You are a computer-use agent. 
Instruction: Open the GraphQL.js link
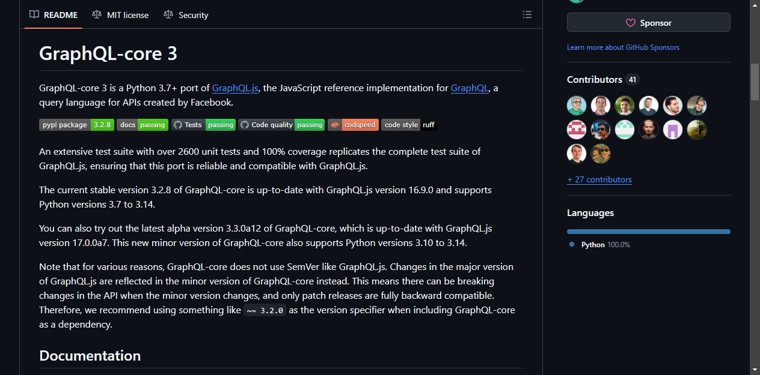235,88
